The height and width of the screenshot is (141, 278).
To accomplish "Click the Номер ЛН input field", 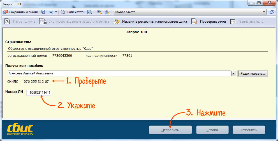I will (x=40, y=92).
